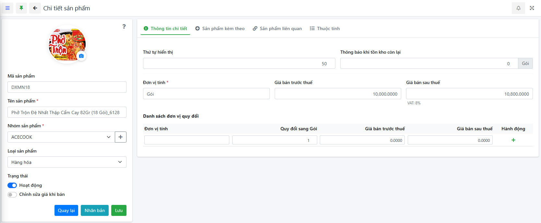Select the Thuộc tính tab
Screen dimensions: 541x223
pyautogui.click(x=325, y=28)
